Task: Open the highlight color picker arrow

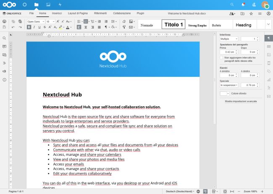Action: point(63,27)
